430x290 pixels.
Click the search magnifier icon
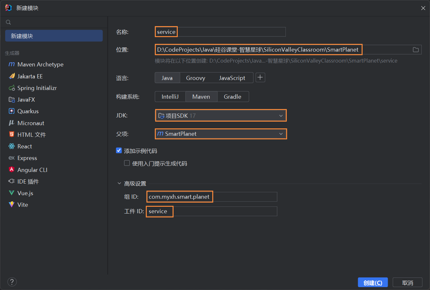[x=8, y=22]
